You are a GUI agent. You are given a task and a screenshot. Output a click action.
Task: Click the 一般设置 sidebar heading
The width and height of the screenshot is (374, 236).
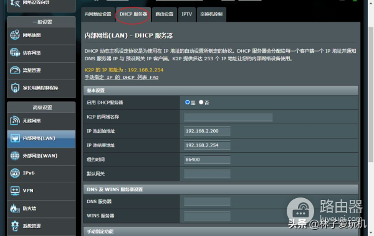pyautogui.click(x=42, y=22)
